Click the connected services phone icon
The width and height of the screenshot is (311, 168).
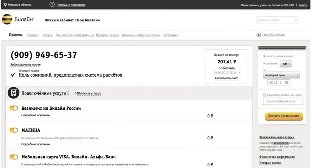[x=14, y=93]
